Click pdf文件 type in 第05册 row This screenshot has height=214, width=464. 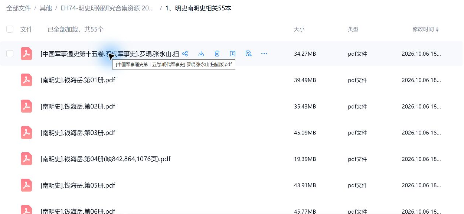pos(357,185)
